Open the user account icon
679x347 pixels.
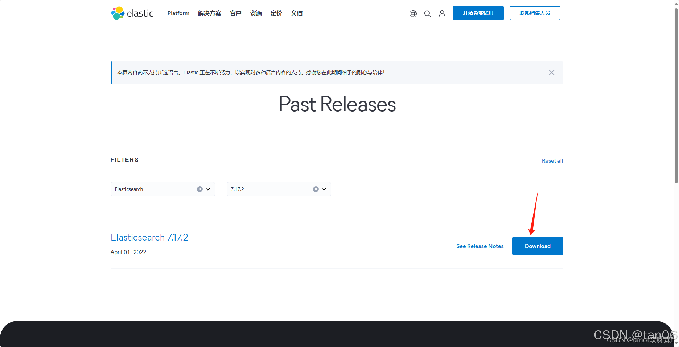point(442,14)
